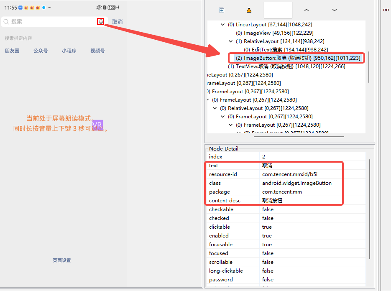Screen dimensions: 391x291
Task: Click the index row value 2
Action: (263, 157)
